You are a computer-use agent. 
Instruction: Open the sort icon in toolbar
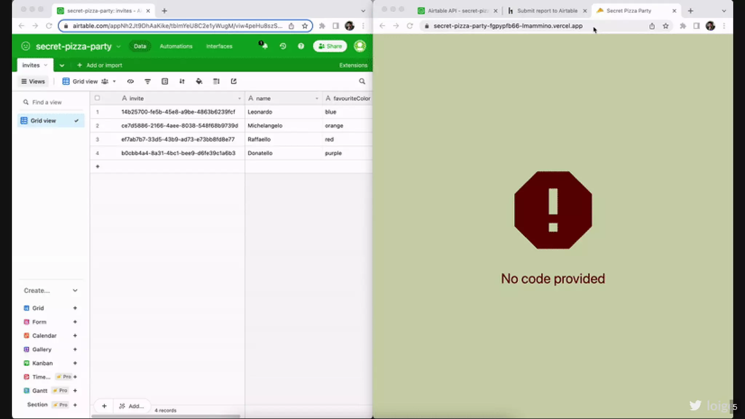pos(182,81)
